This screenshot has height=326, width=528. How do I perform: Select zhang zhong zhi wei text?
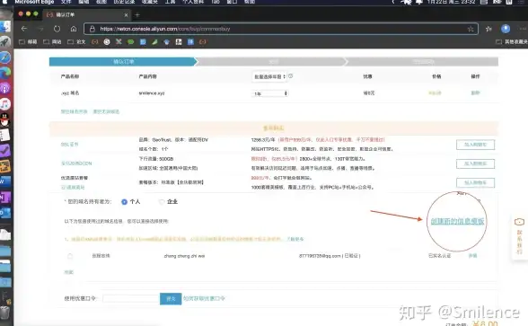(x=184, y=256)
